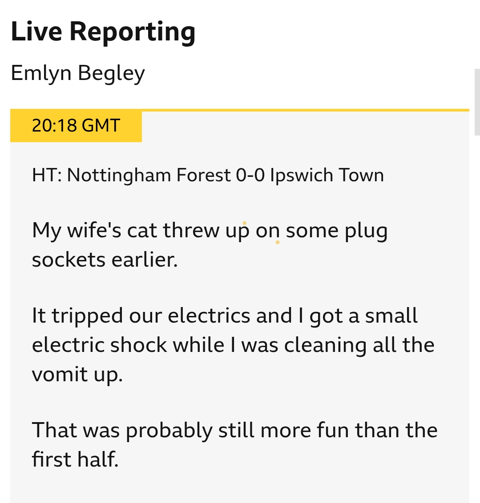Click the phrase electric shock while
The width and height of the screenshot is (480, 503).
128,345
